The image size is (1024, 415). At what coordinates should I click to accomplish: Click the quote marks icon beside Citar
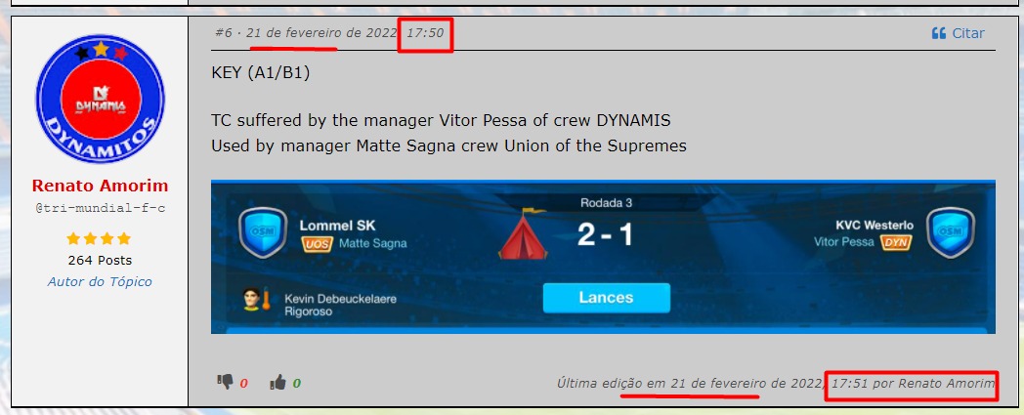pyautogui.click(x=938, y=33)
